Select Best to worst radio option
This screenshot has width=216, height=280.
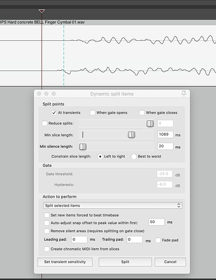point(134,156)
